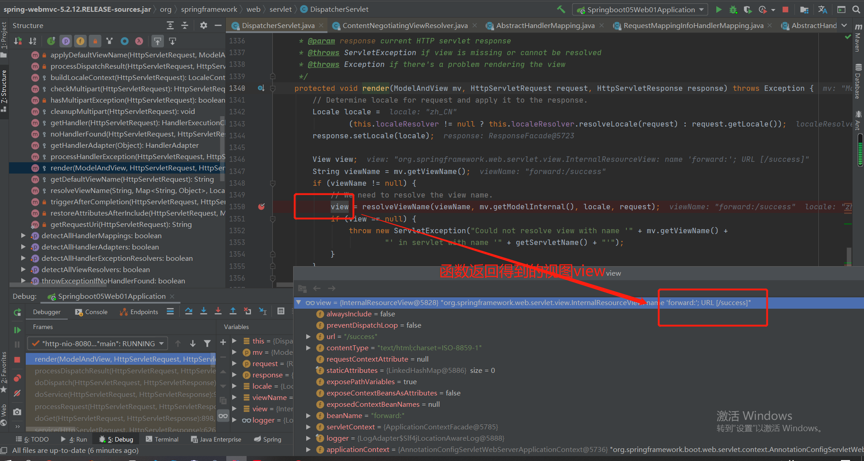The width and height of the screenshot is (864, 461).
Task: Click Step Over in debugger toolbar
Action: click(x=189, y=311)
